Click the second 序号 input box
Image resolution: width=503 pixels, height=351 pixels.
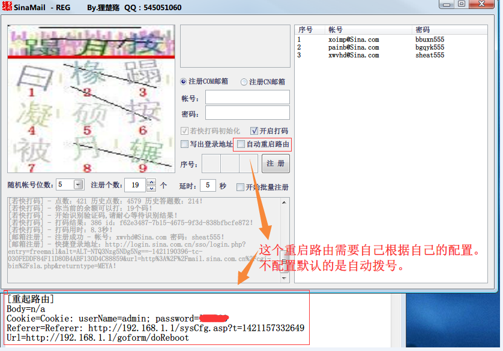tap(230, 164)
